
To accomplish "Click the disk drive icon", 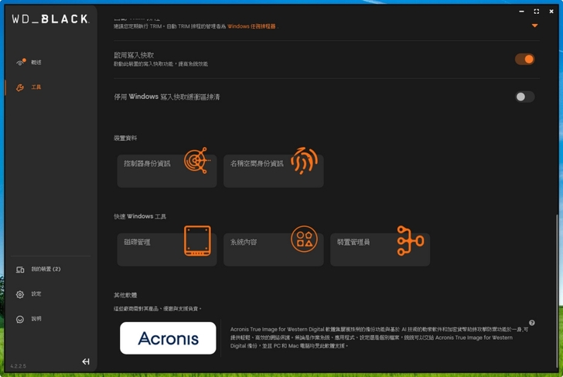I will click(197, 241).
